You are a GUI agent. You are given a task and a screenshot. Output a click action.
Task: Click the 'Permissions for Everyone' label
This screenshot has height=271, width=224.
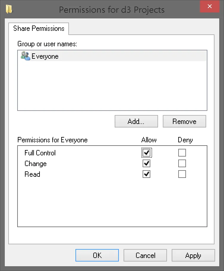[53, 140]
